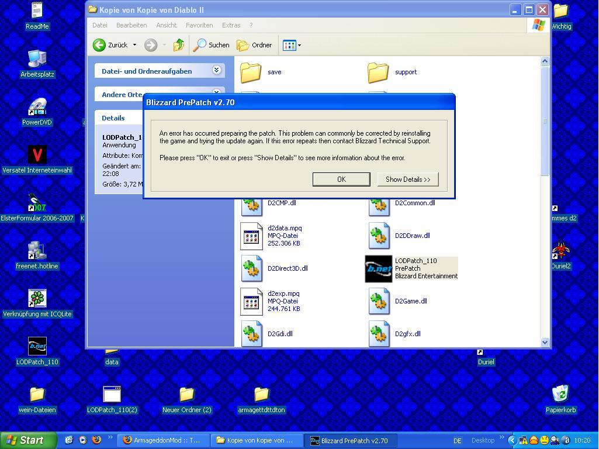
Task: Open the Ansicht menu
Action: [x=166, y=25]
